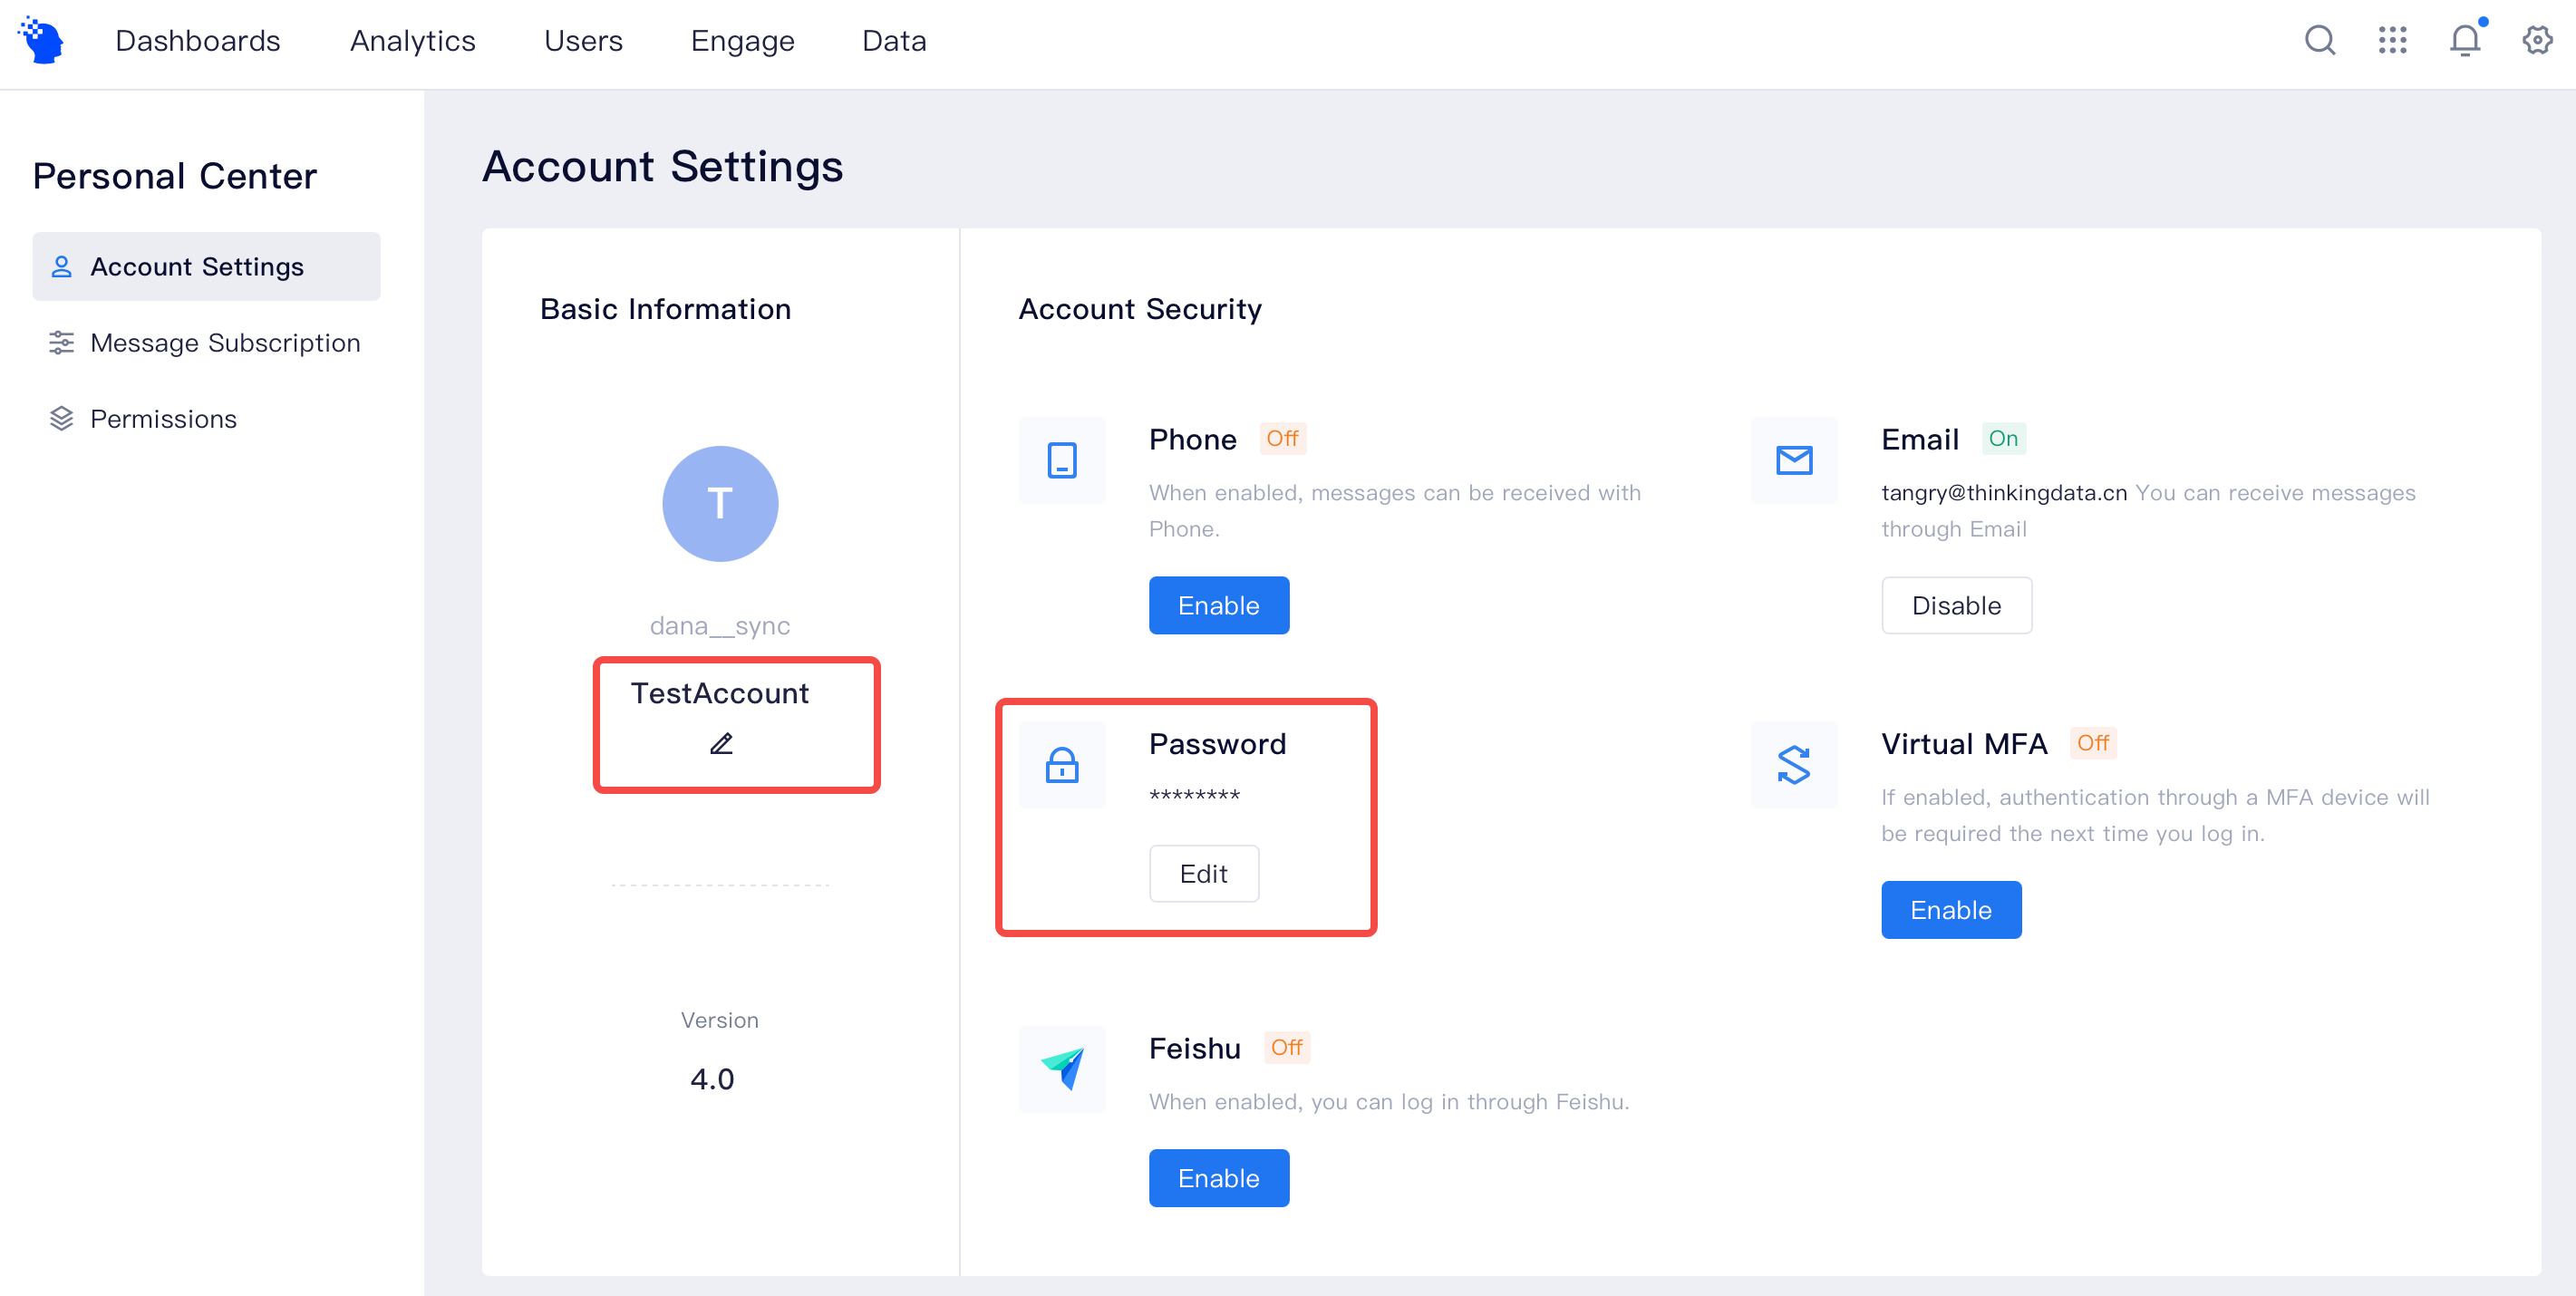The image size is (2576, 1296).
Task: Select Permissions in sidebar
Action: (x=207, y=419)
